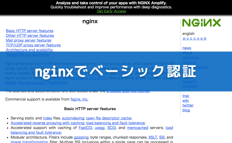Open Basic HTTP server features link
Viewport: 232px width, 143px height.
(30, 31)
